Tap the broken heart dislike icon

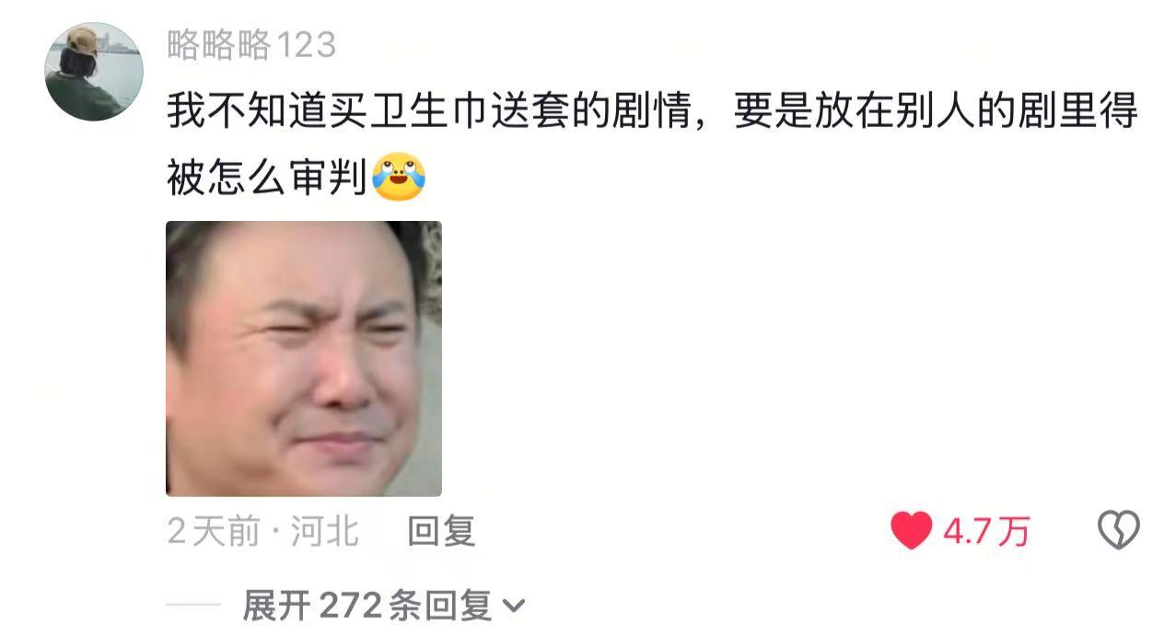pos(1119,530)
